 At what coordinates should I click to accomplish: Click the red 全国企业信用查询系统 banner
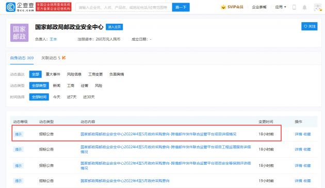coord(54,7)
